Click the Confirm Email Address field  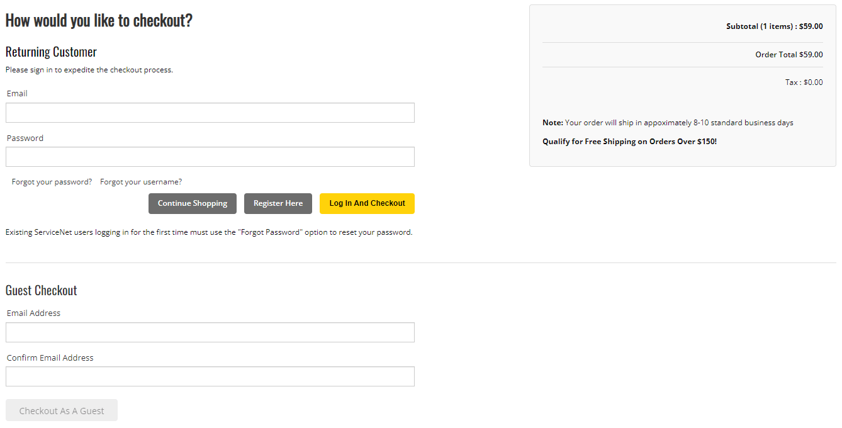tap(210, 376)
